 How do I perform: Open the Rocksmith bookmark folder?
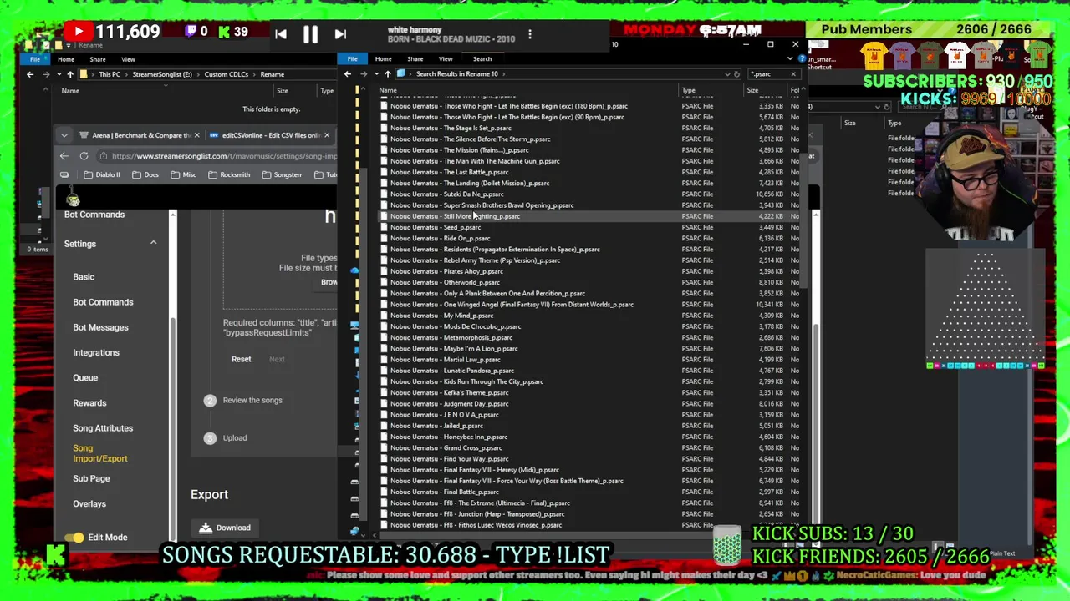(229, 174)
